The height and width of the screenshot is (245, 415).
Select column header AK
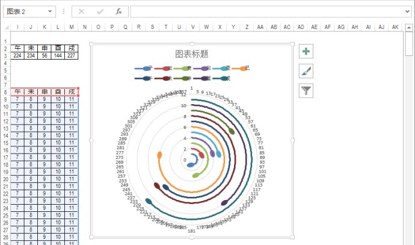395,27
